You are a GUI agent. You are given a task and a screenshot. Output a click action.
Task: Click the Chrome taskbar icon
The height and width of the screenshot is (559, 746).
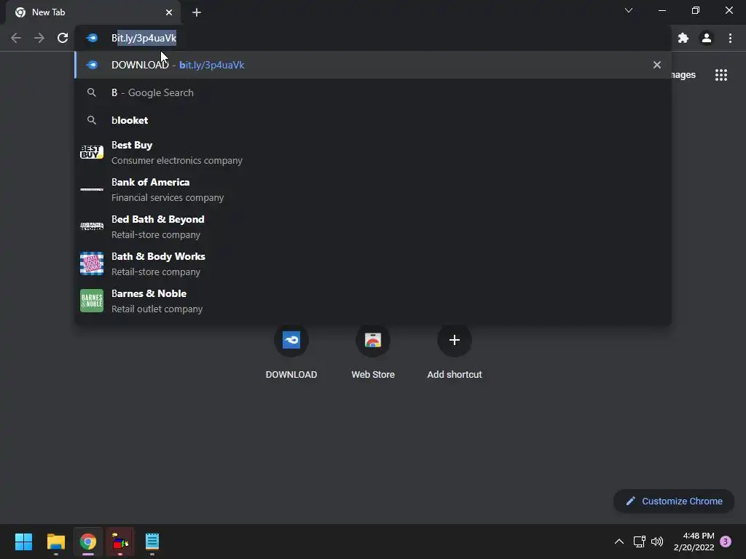click(x=88, y=542)
